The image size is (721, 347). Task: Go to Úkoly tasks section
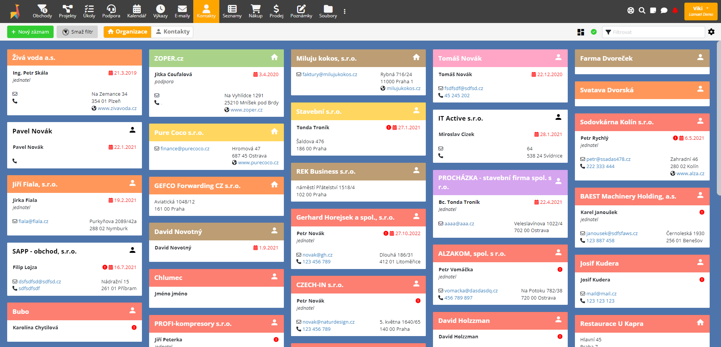89,11
